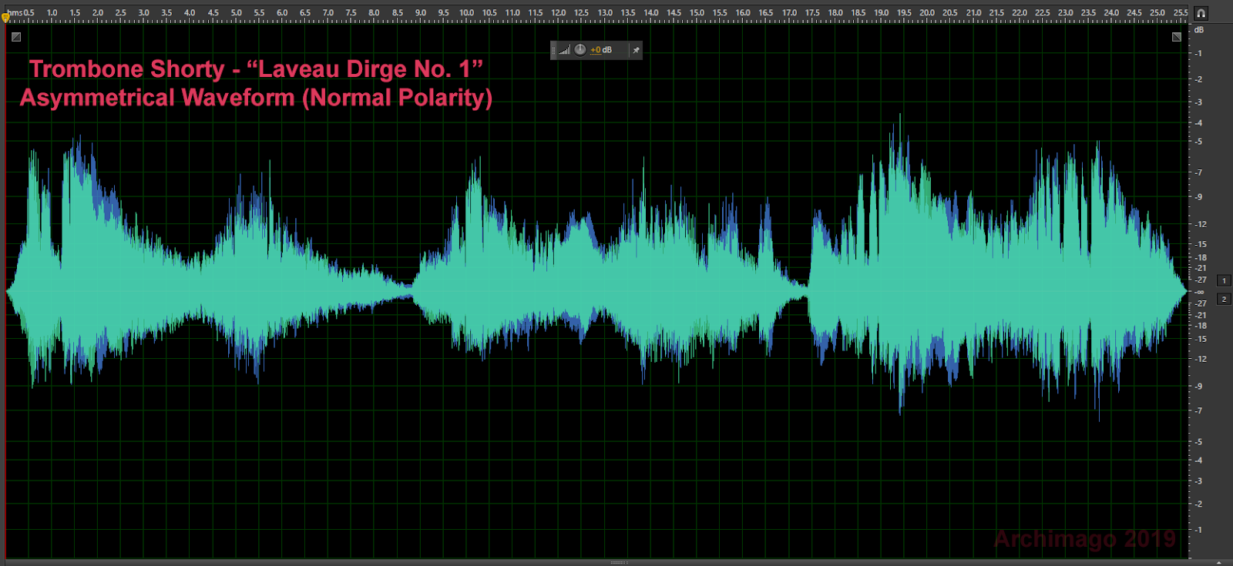Click the fade-out handle at waveform end
The image size is (1233, 566).
(1177, 36)
